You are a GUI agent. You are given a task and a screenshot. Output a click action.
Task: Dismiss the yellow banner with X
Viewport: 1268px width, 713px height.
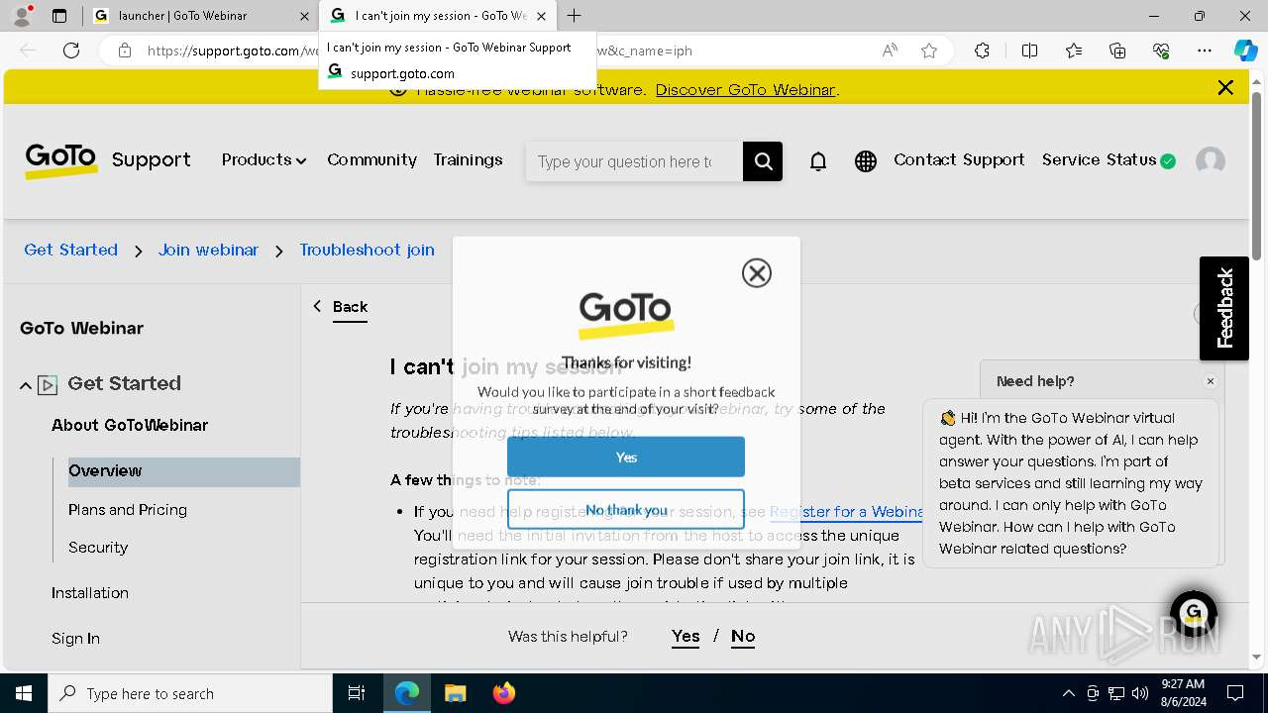(1225, 88)
